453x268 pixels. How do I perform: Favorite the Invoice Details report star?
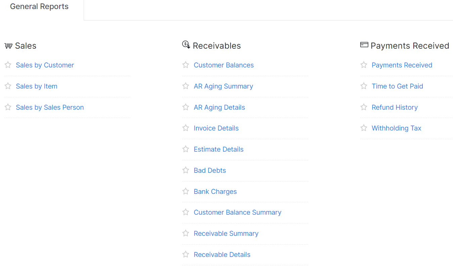186,128
